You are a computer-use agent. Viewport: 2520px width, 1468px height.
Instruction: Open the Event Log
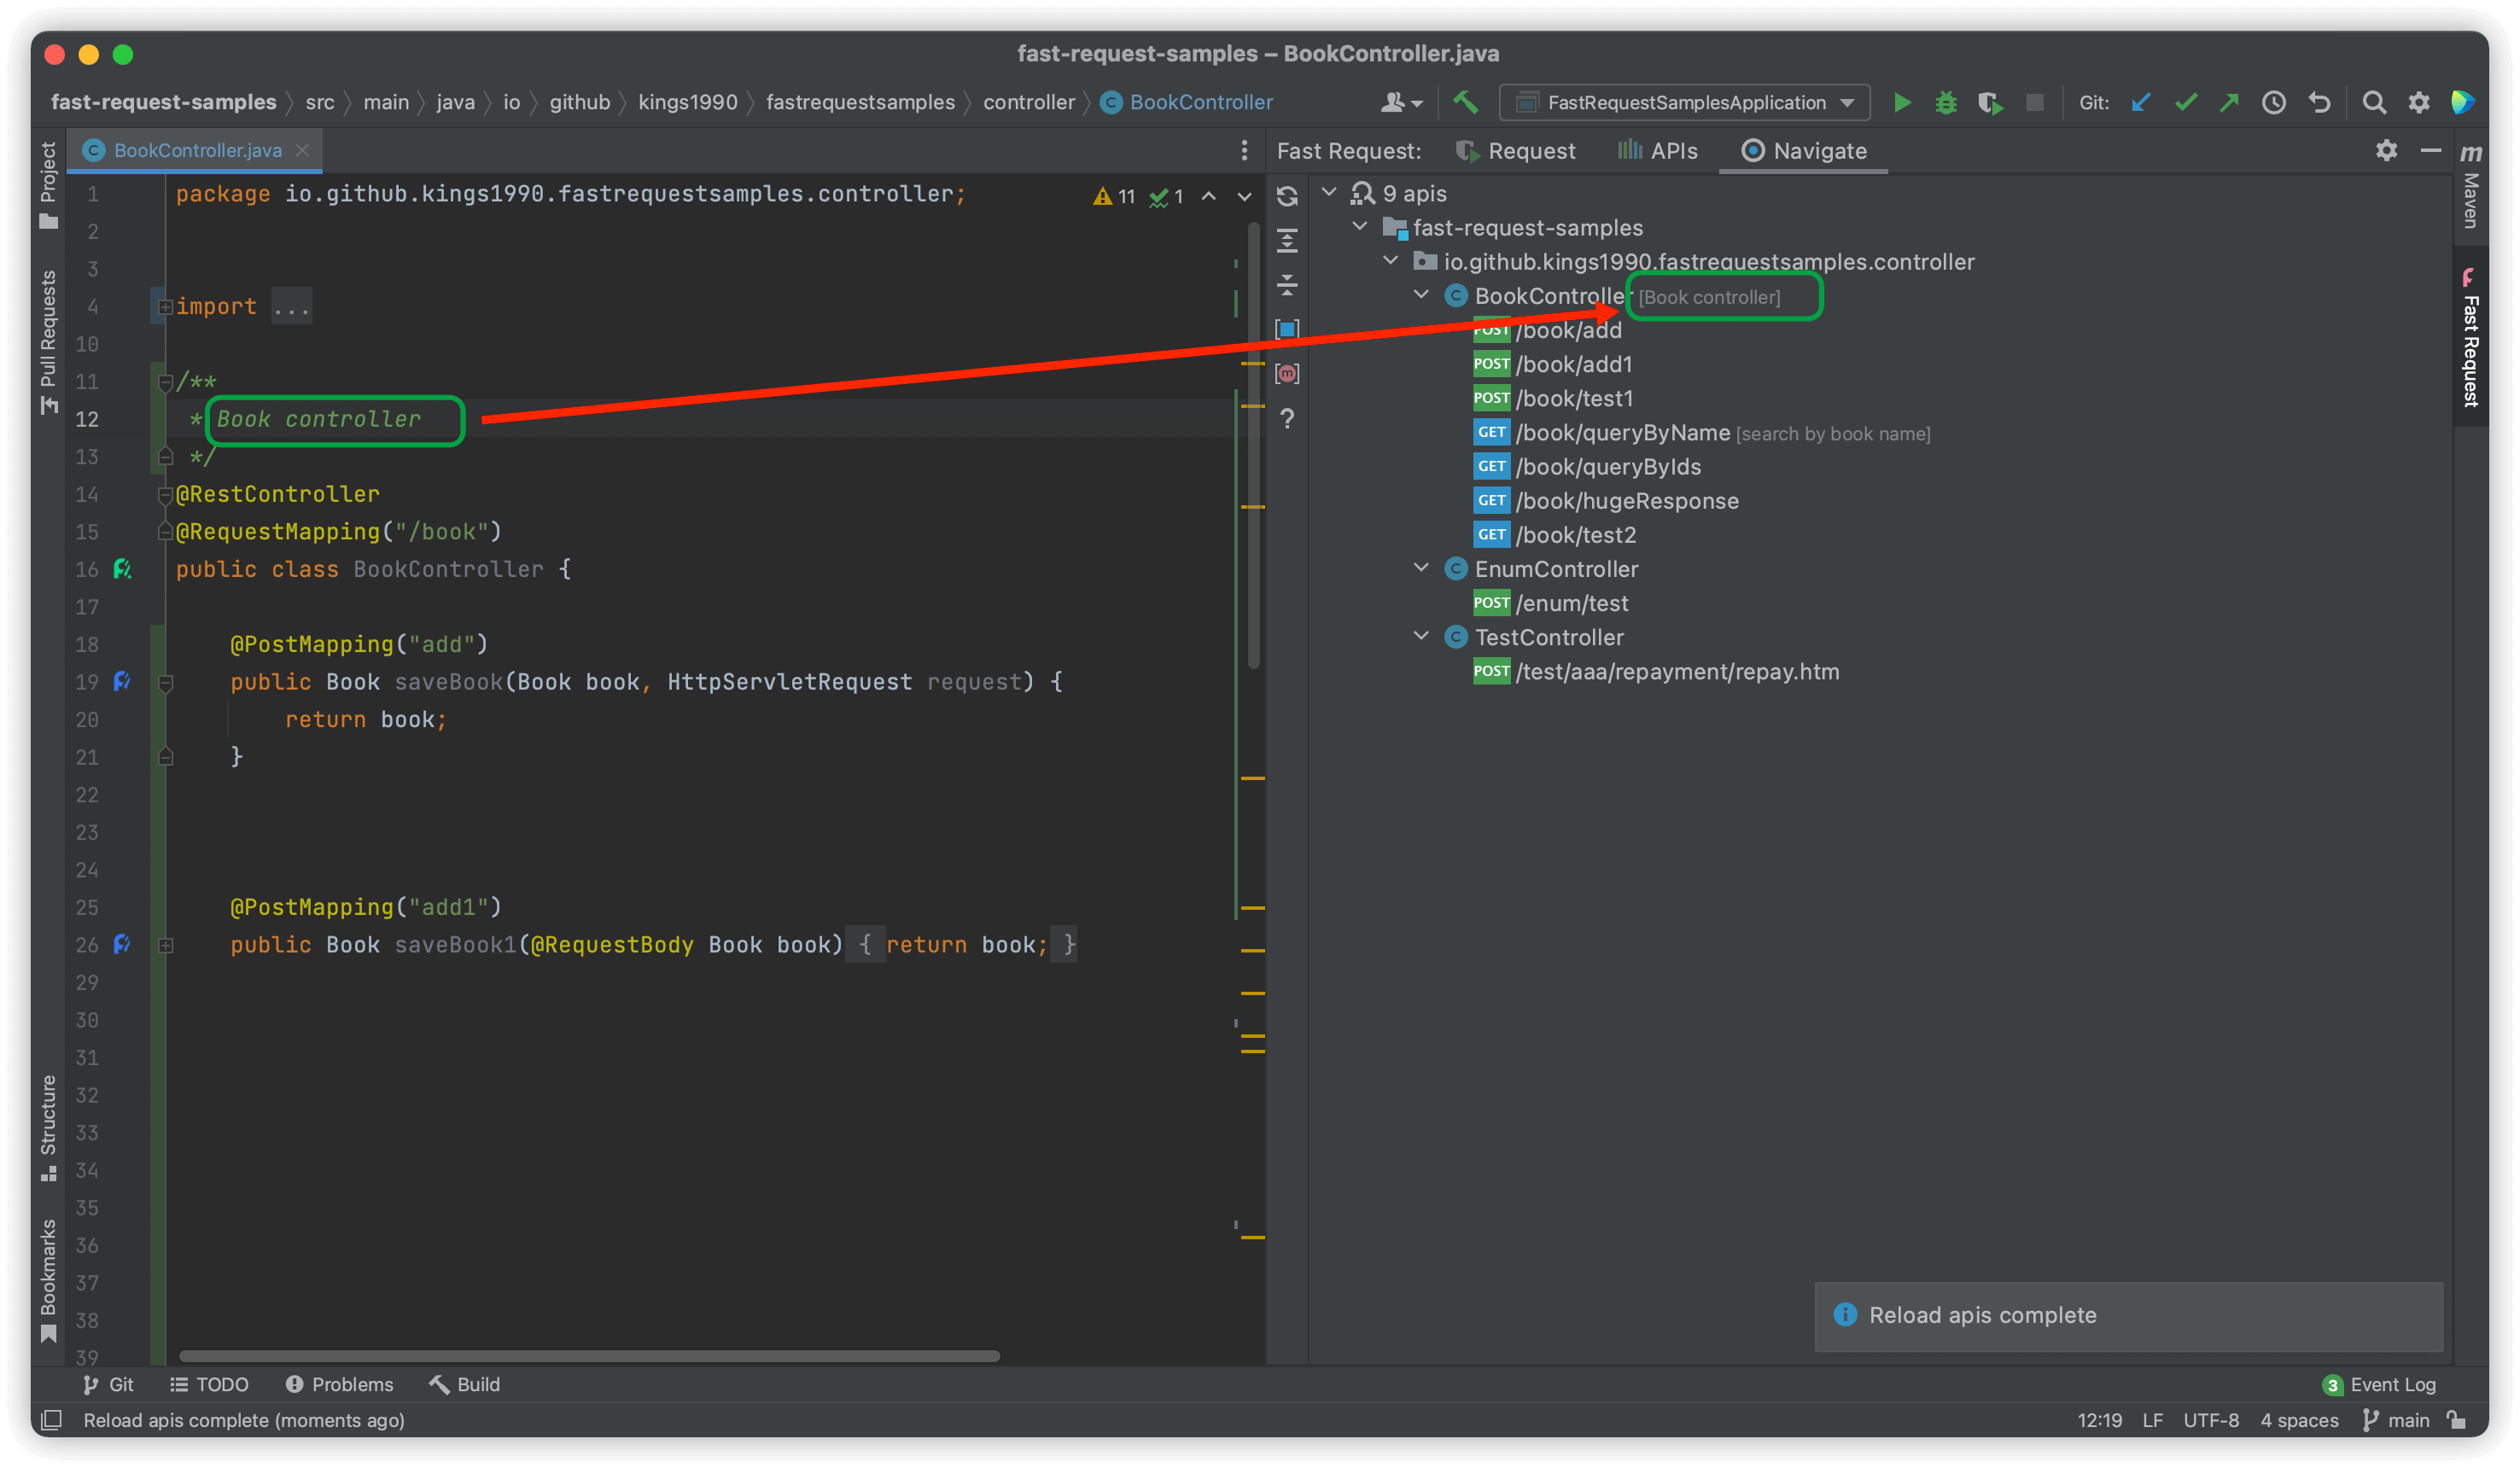pyautogui.click(x=2379, y=1384)
